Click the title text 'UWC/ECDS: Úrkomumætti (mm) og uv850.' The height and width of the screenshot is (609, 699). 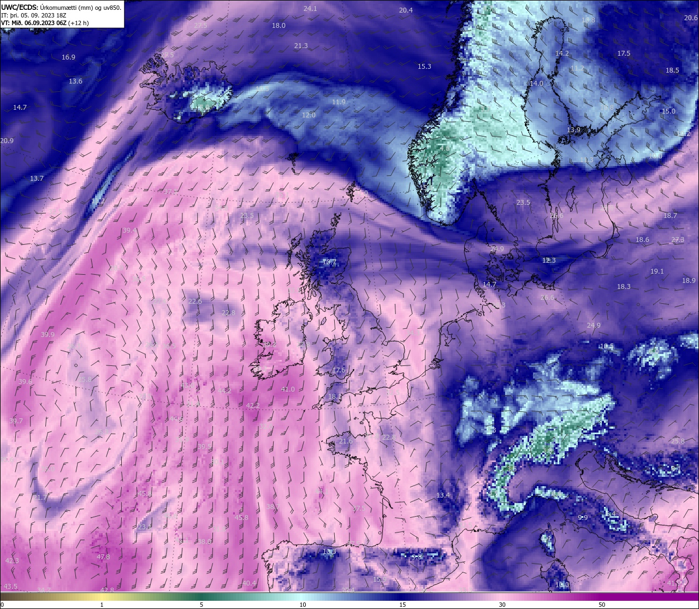point(61,7)
